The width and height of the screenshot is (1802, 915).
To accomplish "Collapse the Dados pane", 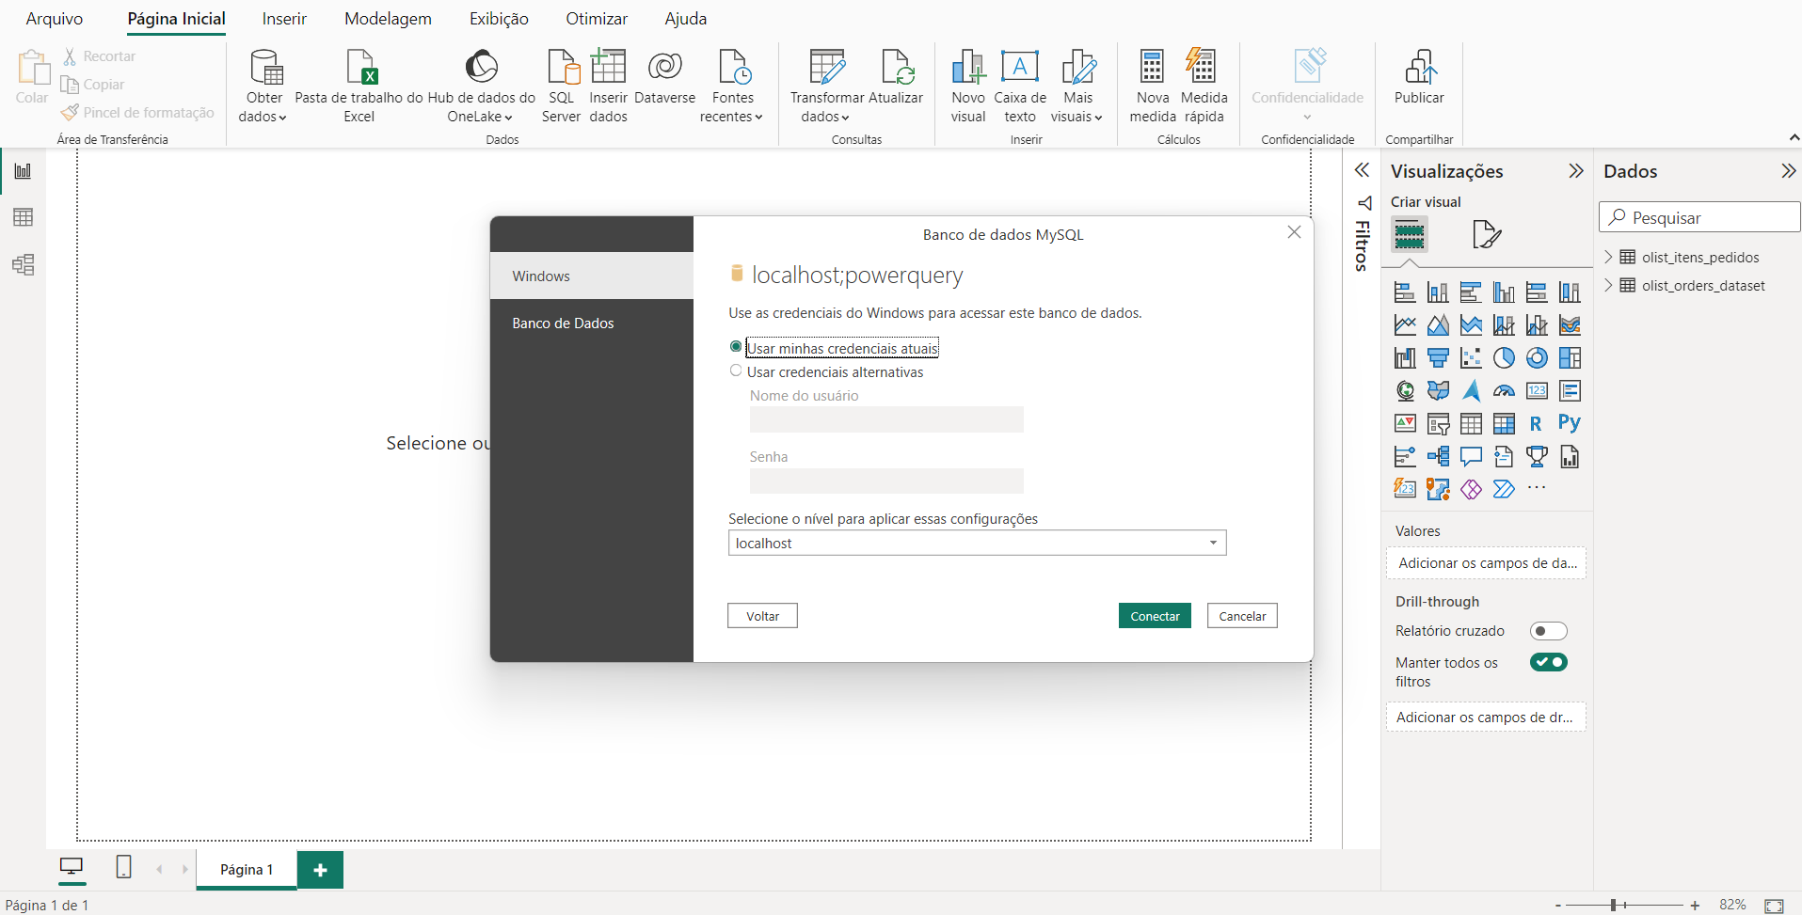I will [x=1789, y=171].
